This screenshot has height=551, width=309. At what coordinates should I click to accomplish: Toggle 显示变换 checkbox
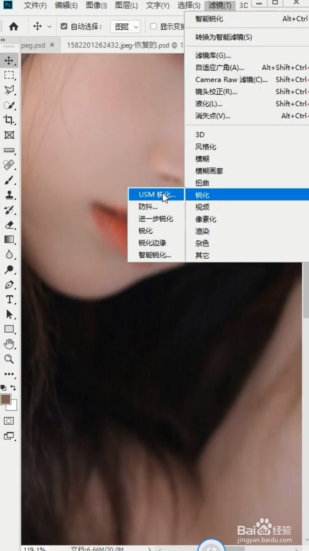pyautogui.click(x=153, y=27)
